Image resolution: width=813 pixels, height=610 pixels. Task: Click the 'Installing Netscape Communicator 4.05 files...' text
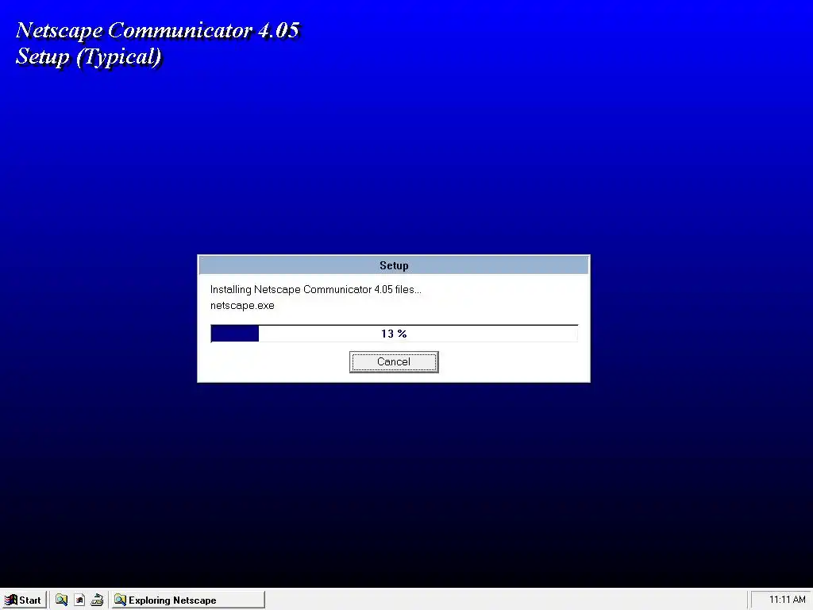316,289
